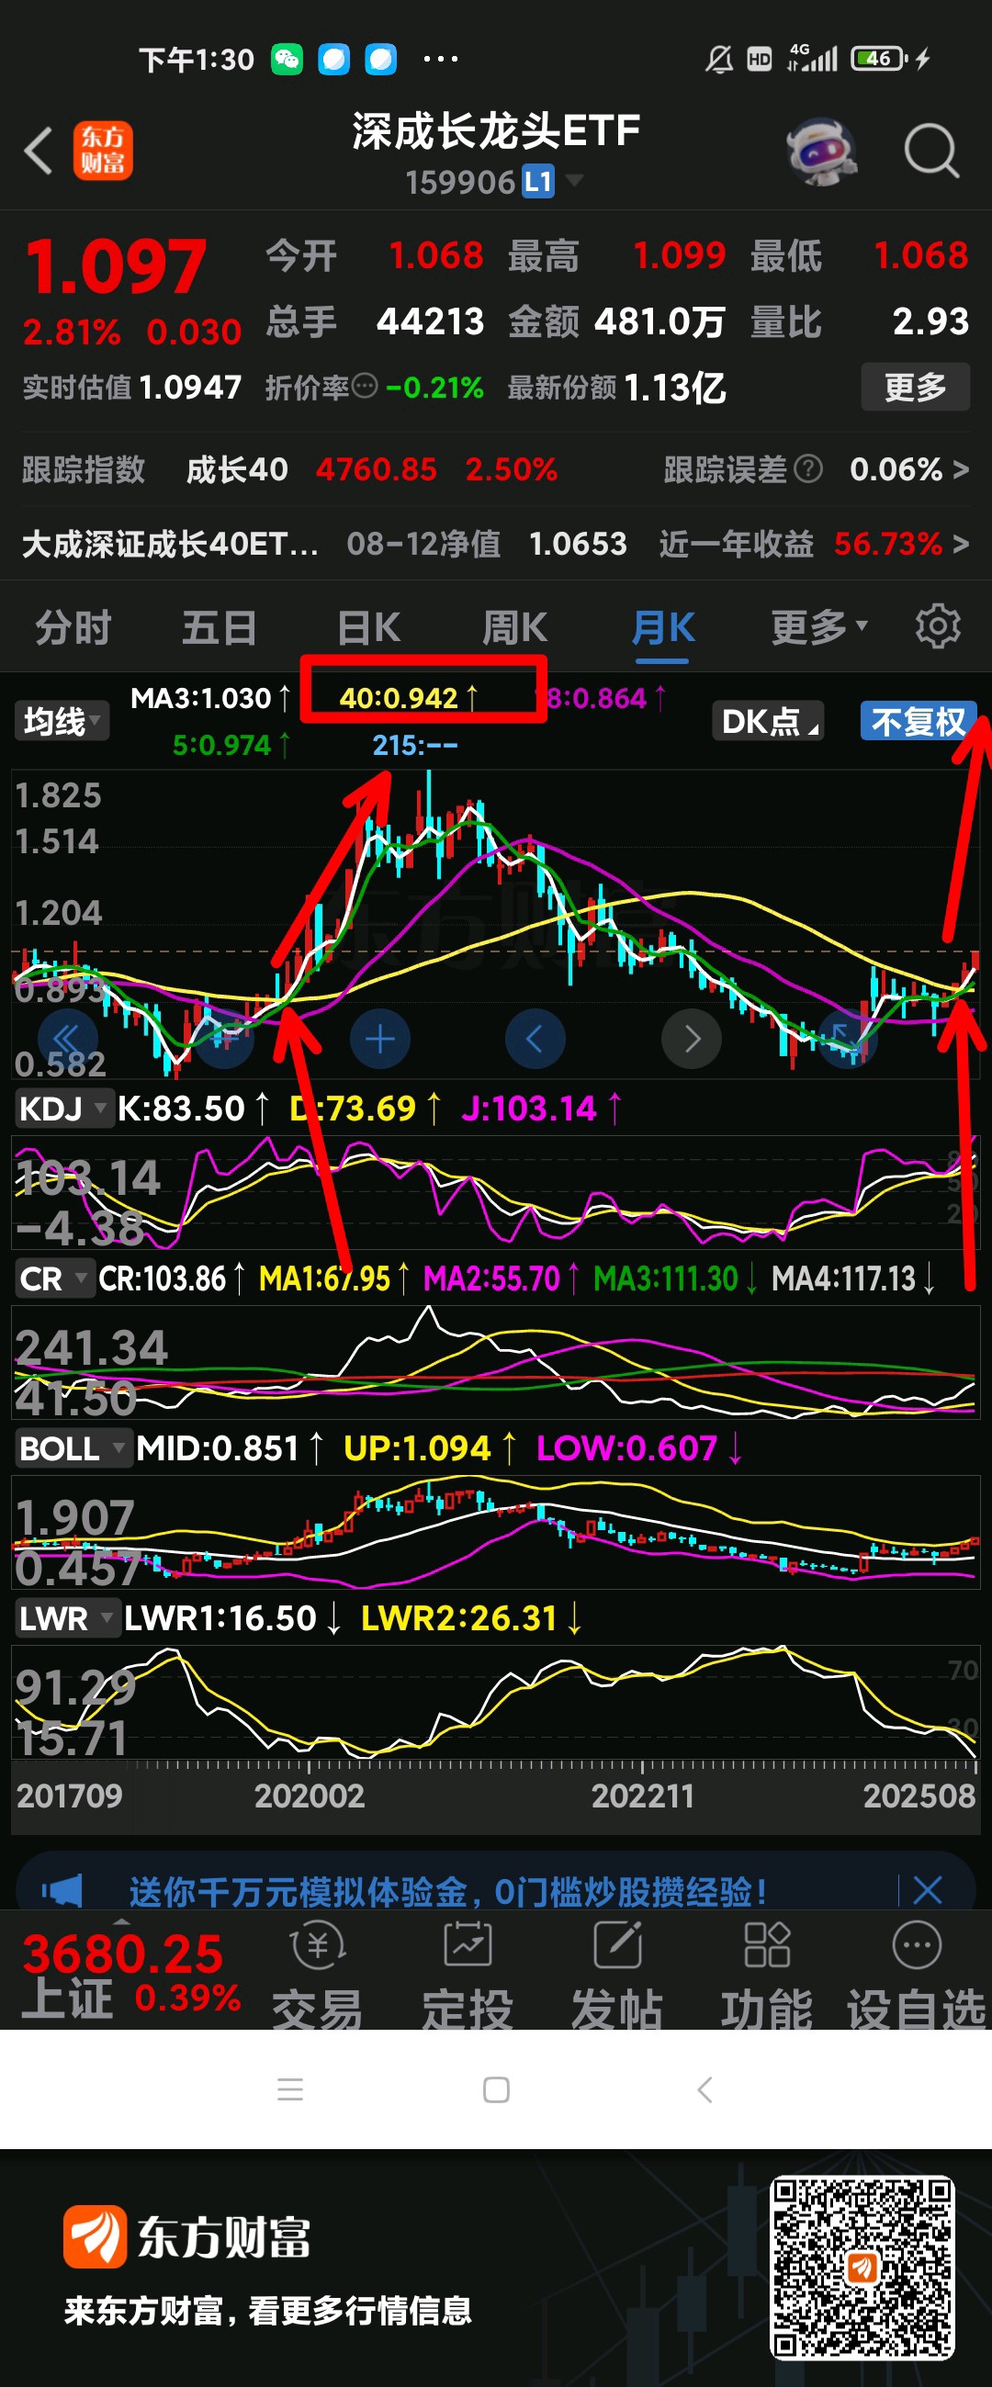Open 大成深证成长40ET... fund link
The image size is (992, 2387).
(170, 543)
